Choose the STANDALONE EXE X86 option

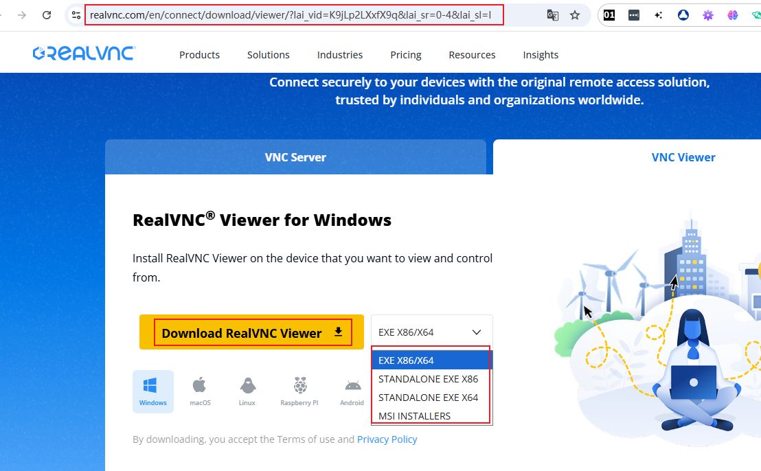pos(431,379)
